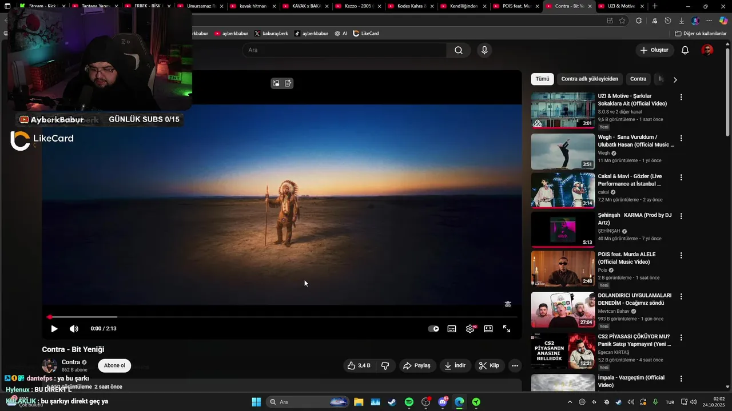Toggle microphone icon in system tray

click(x=655, y=402)
